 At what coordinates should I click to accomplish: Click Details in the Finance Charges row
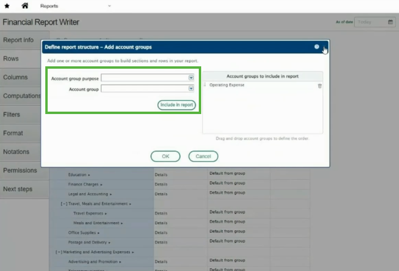point(161,184)
